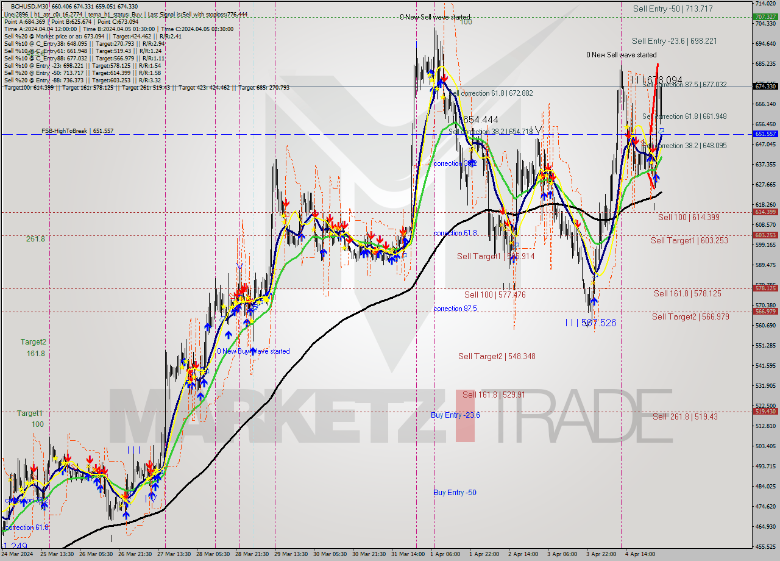Image resolution: width=780 pixels, height=561 pixels.
Task: Select the 'Sell Target2 | 566.979' label
Action: (690, 316)
